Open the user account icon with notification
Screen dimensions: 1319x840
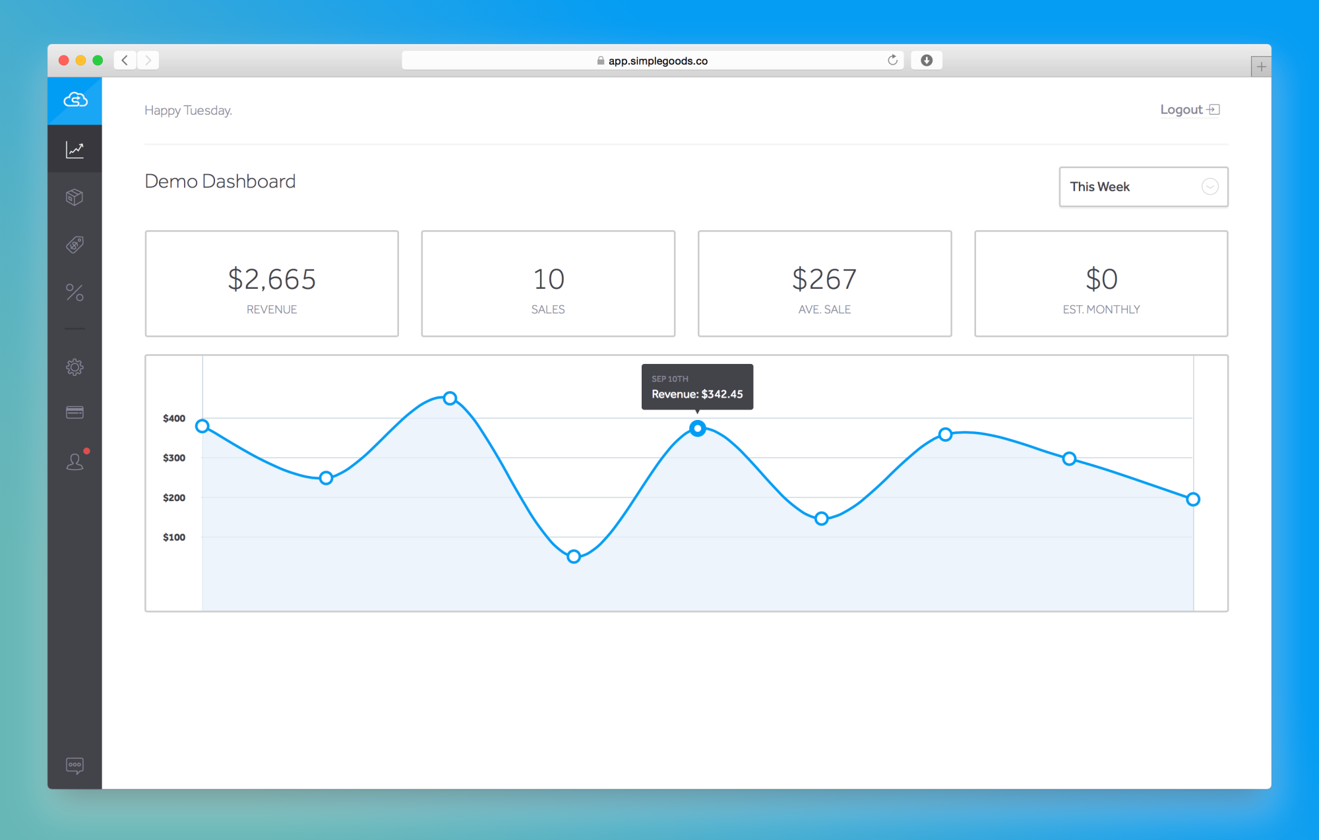tap(75, 462)
